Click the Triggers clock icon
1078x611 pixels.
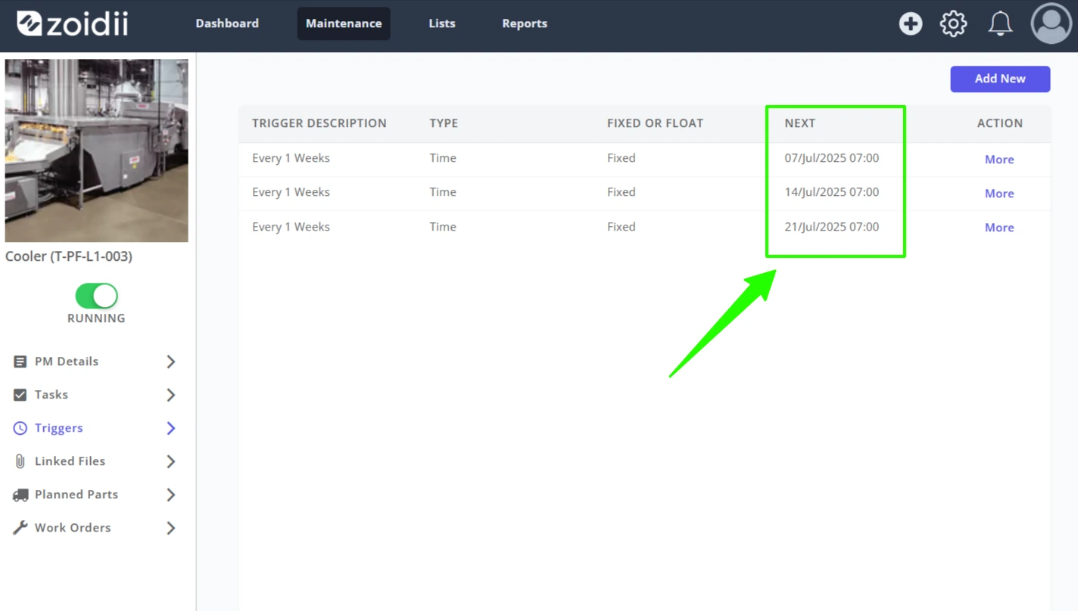(20, 428)
